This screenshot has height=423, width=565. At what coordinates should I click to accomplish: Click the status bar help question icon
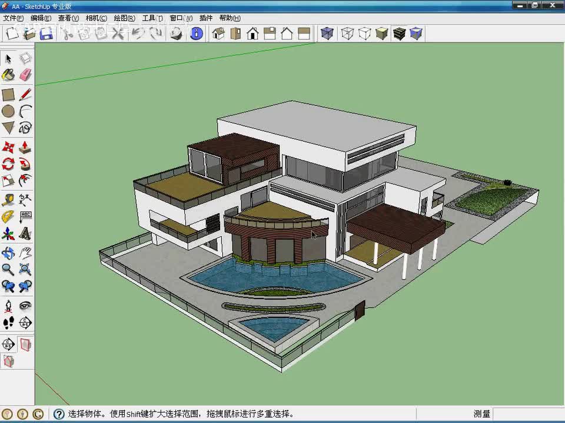[59, 414]
